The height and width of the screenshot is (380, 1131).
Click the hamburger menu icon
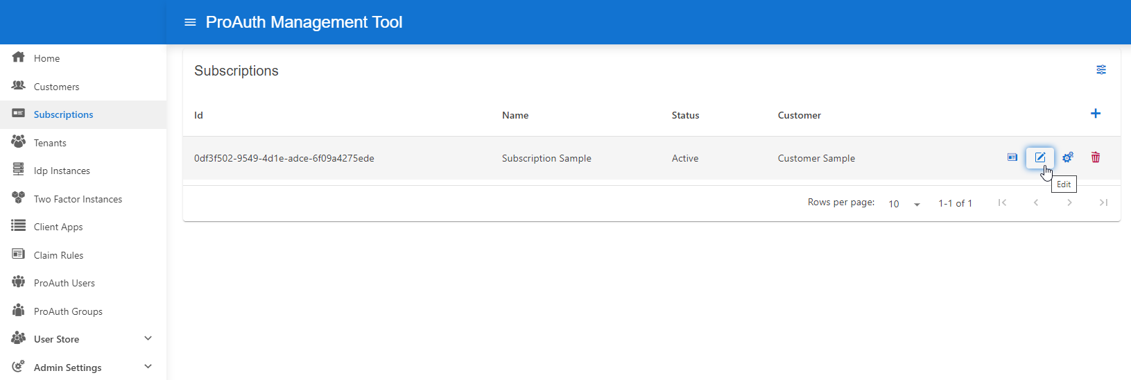tap(190, 22)
